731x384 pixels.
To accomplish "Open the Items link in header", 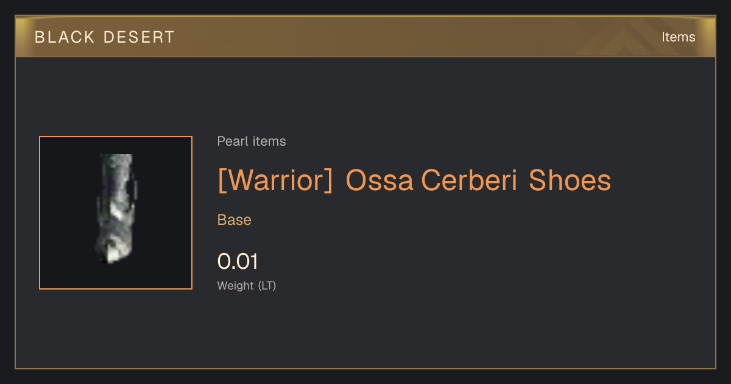I will (678, 37).
